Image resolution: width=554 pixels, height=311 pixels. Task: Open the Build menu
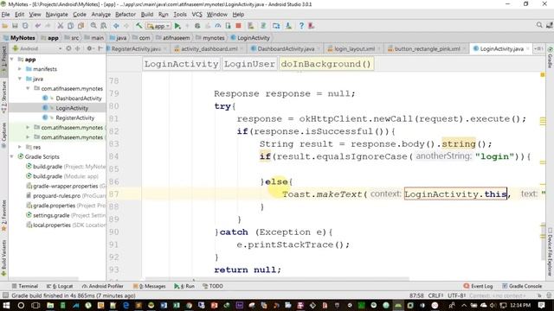147,15
